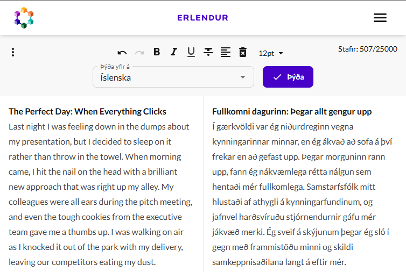406x272 pixels.
Task: Open the vertical three-dot options menu
Action: point(13,52)
